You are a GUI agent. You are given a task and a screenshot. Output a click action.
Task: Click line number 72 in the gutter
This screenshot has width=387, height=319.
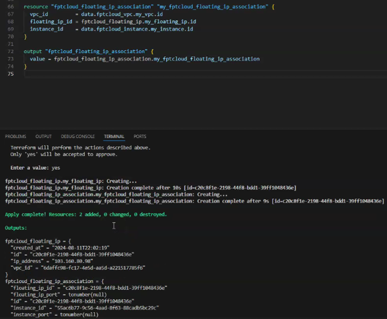click(x=10, y=52)
